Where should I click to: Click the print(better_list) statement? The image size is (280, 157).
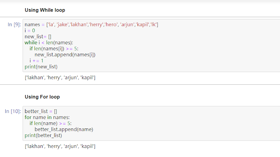click(43, 136)
